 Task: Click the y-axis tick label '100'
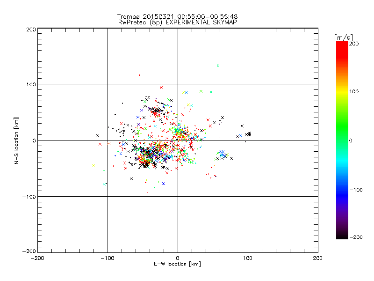[31, 84]
